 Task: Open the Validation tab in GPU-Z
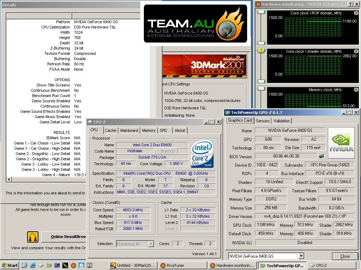282,121
